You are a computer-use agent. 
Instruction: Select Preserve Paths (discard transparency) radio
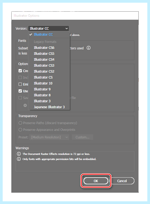click(20, 123)
